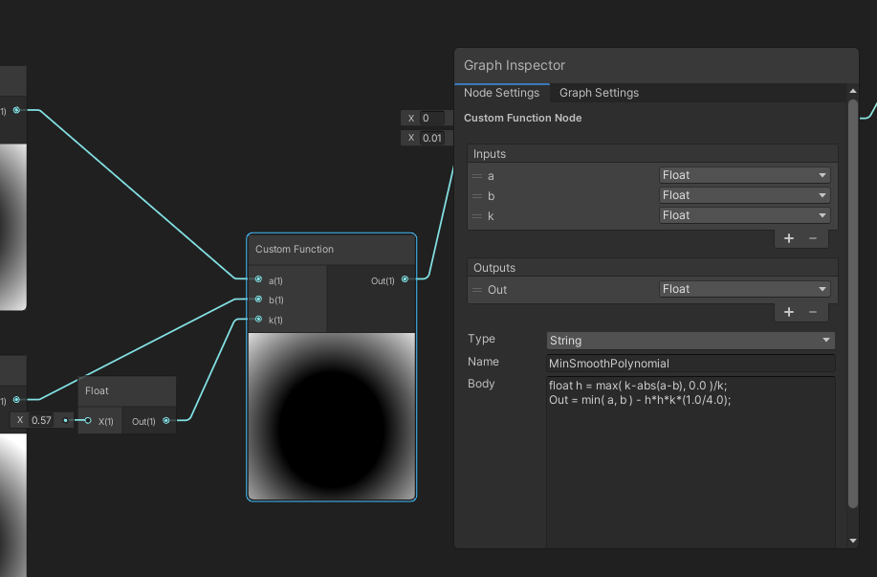877x577 pixels.
Task: Remove an input with minus button
Action: [813, 238]
